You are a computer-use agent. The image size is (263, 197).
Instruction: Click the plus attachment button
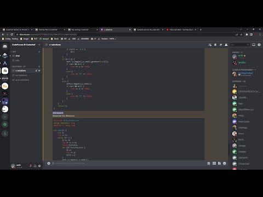click(x=49, y=163)
